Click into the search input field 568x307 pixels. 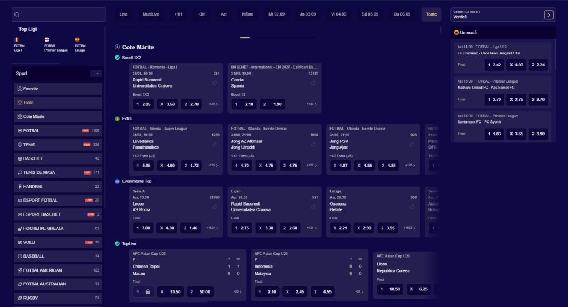click(59, 14)
